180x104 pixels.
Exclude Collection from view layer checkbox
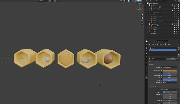(173, 5)
